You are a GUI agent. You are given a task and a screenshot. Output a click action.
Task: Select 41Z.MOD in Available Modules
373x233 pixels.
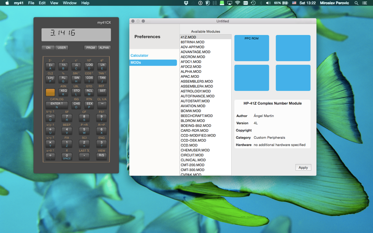(x=206, y=37)
